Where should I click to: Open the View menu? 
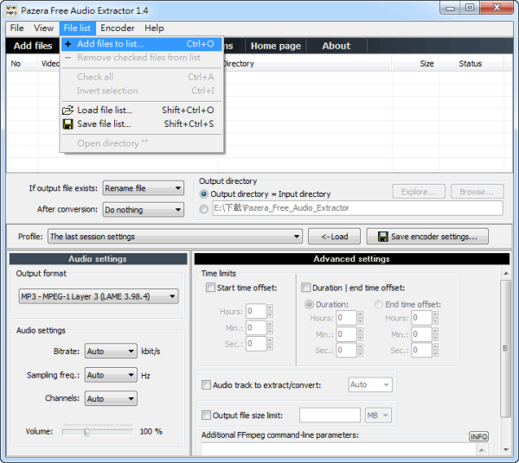tap(43, 29)
